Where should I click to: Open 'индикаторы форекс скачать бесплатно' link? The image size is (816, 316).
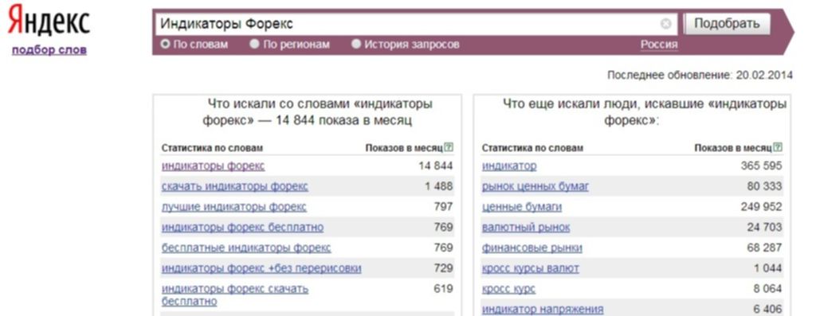235,295
